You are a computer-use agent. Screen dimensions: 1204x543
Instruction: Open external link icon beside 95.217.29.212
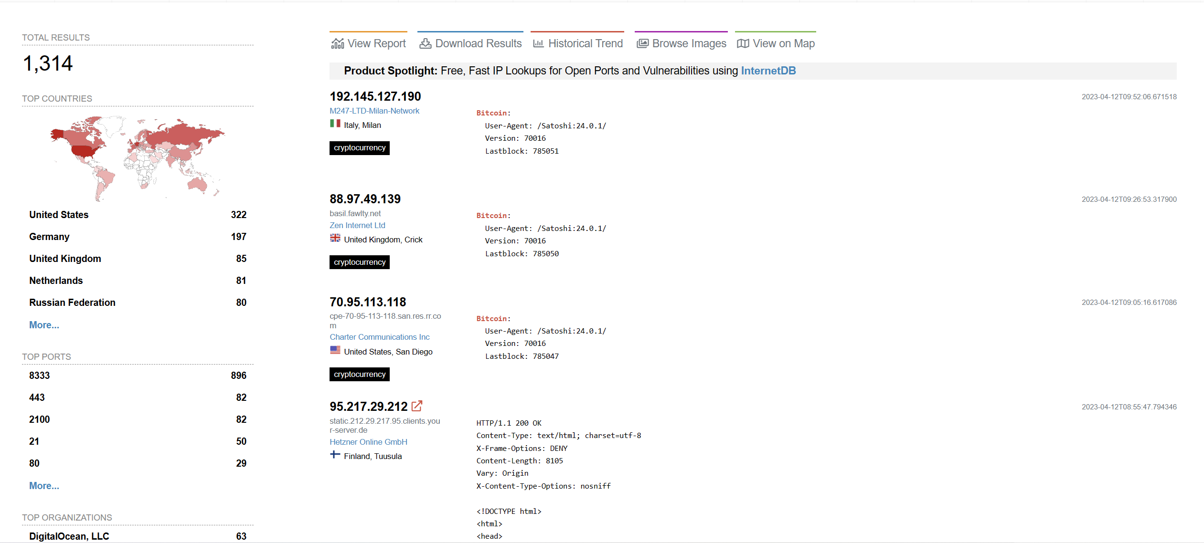(417, 406)
